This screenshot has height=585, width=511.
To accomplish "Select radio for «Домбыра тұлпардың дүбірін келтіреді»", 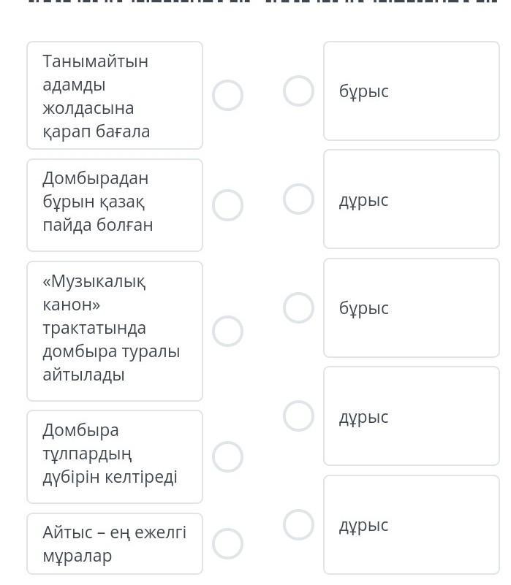I will [x=227, y=456].
